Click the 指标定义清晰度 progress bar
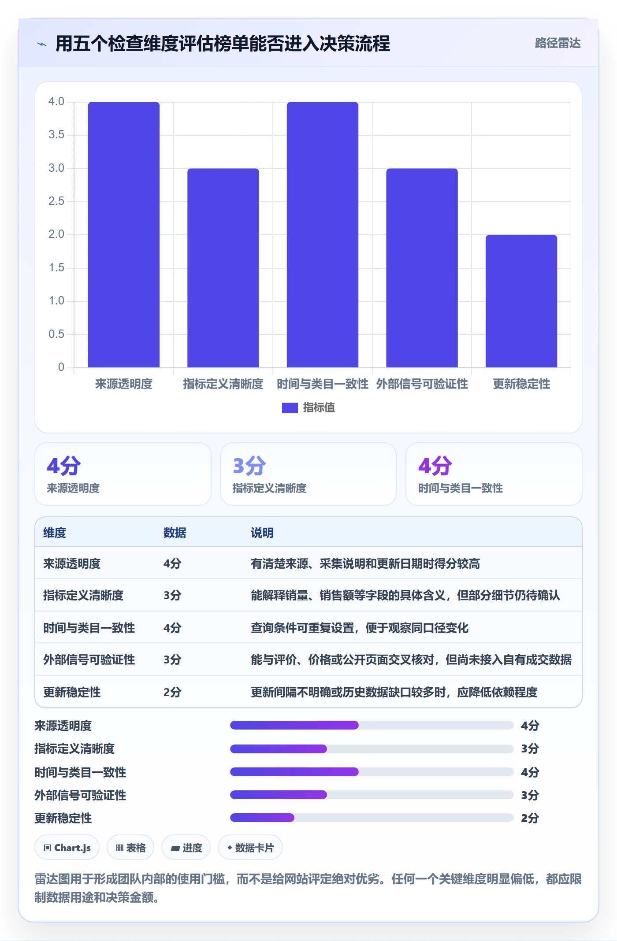 (372, 748)
